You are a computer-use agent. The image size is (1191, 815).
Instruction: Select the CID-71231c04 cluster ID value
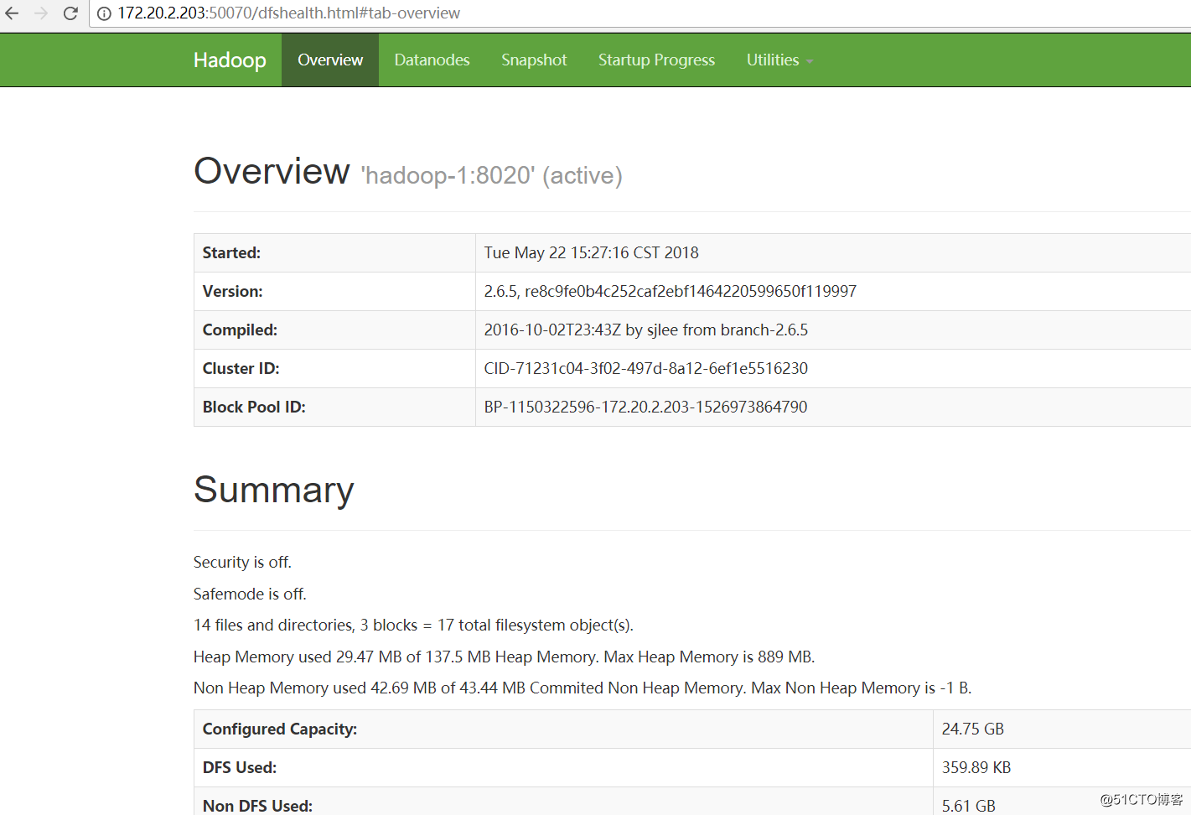(645, 368)
